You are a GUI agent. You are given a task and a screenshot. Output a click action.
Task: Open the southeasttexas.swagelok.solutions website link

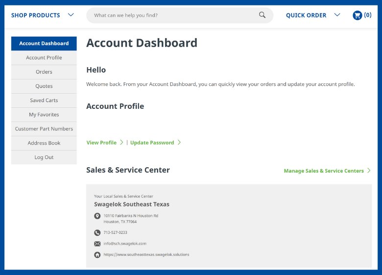pyautogui.click(x=146, y=255)
